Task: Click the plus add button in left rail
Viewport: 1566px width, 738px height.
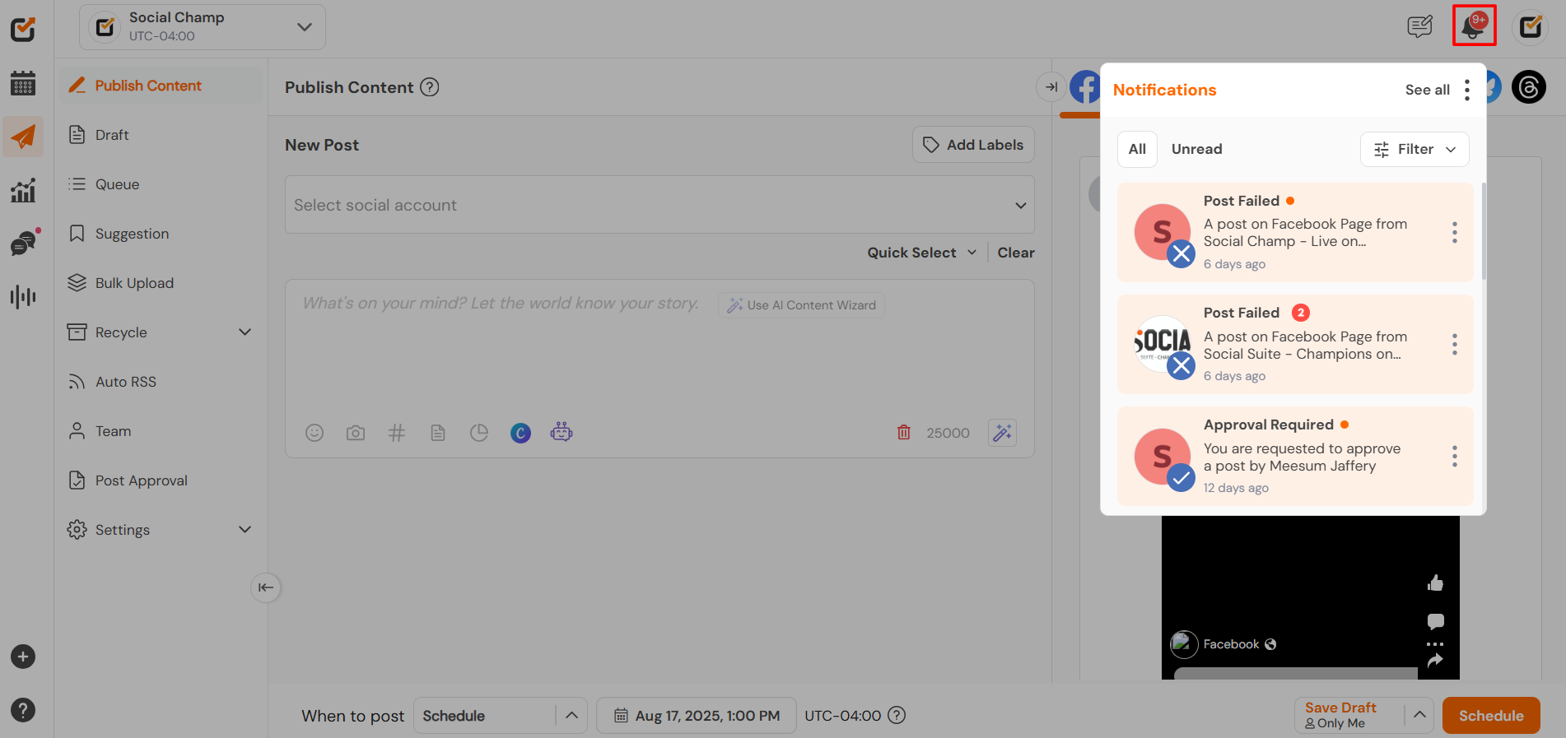Action: coord(23,657)
